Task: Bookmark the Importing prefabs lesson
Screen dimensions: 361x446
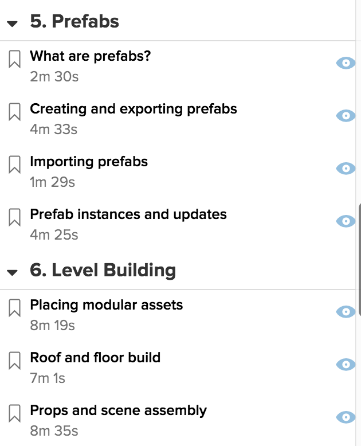Action: click(x=14, y=165)
